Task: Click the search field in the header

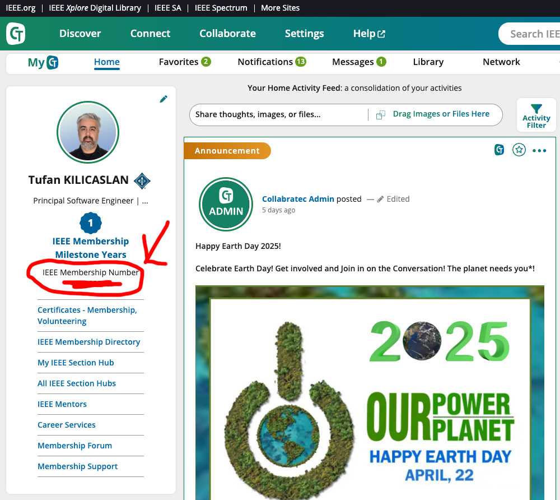Action: click(529, 34)
